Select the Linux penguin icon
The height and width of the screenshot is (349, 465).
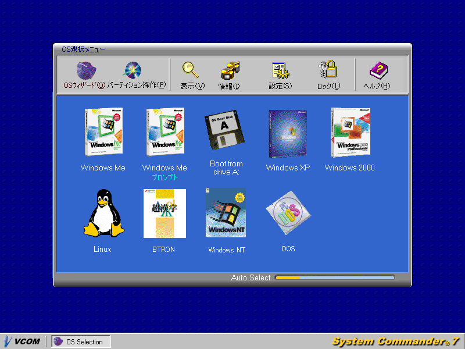coord(104,213)
